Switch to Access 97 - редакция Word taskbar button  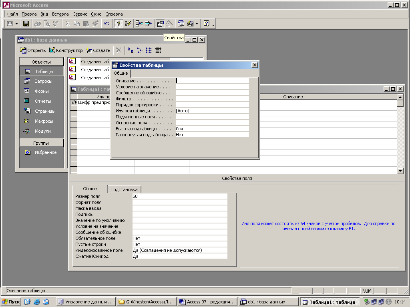click(207, 302)
